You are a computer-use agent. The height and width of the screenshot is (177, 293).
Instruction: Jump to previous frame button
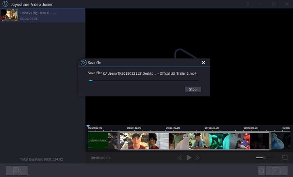coord(180,158)
